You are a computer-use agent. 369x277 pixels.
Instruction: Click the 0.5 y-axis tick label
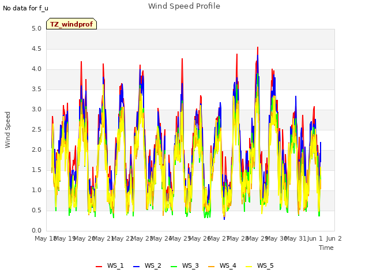tap(37, 211)
